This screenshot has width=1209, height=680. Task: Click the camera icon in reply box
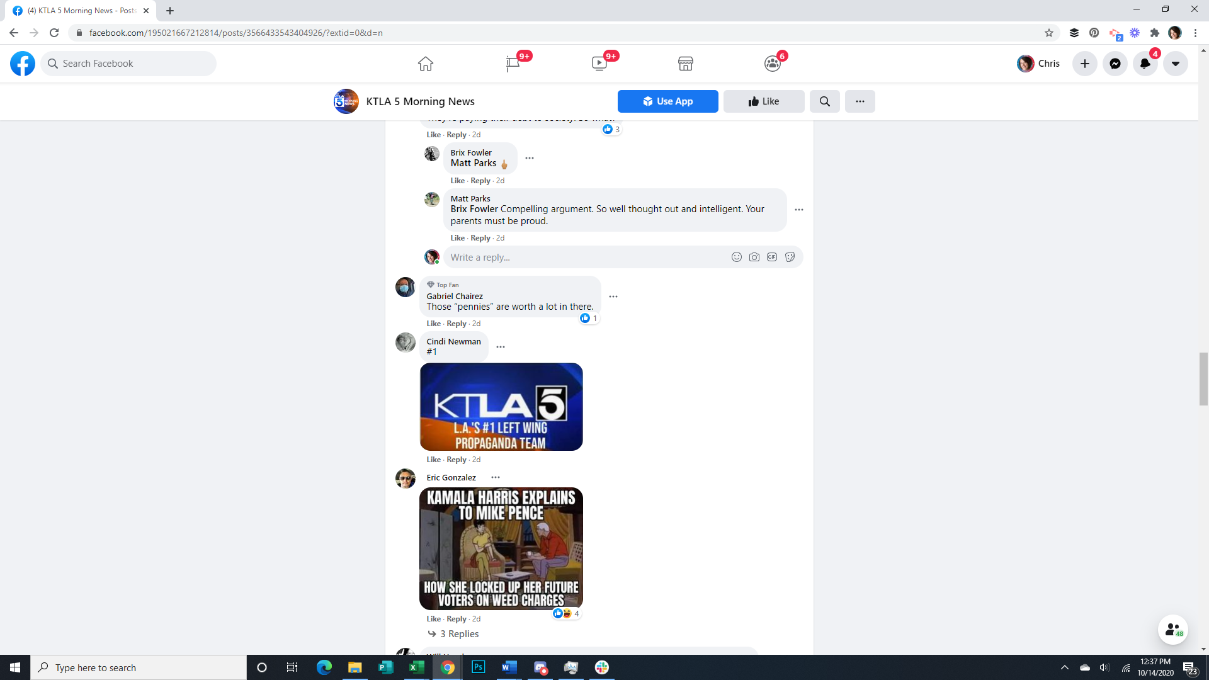[x=754, y=257]
